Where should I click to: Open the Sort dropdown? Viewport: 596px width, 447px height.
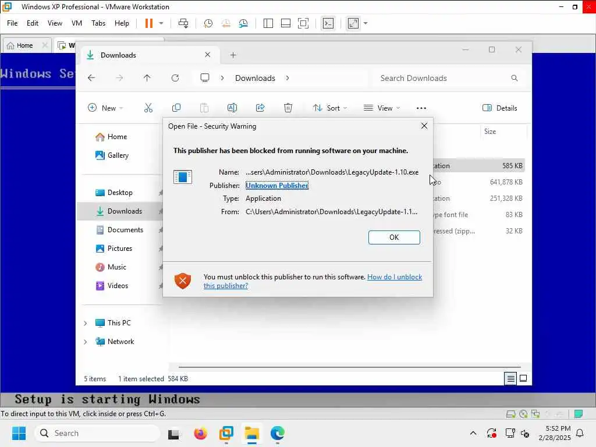pyautogui.click(x=329, y=108)
